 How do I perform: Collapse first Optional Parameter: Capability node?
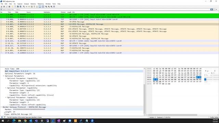[6, 78]
